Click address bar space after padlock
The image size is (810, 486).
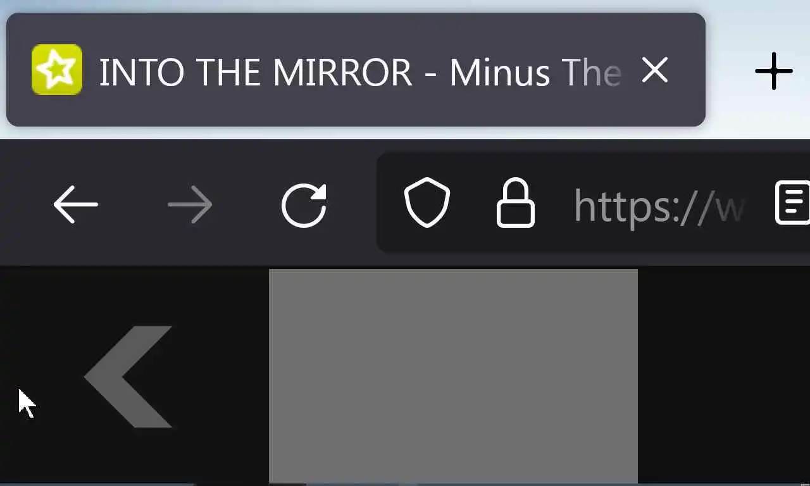(x=554, y=204)
